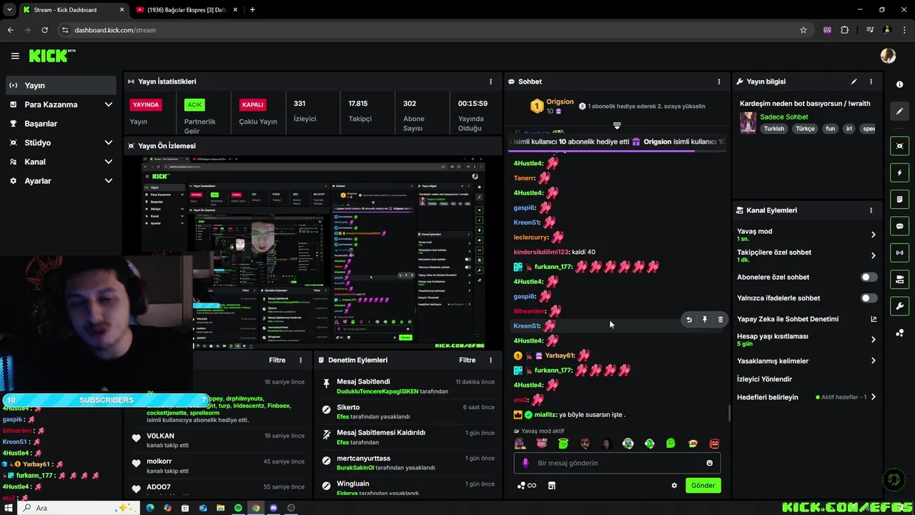Toggle the notes document widget icon

(900, 199)
